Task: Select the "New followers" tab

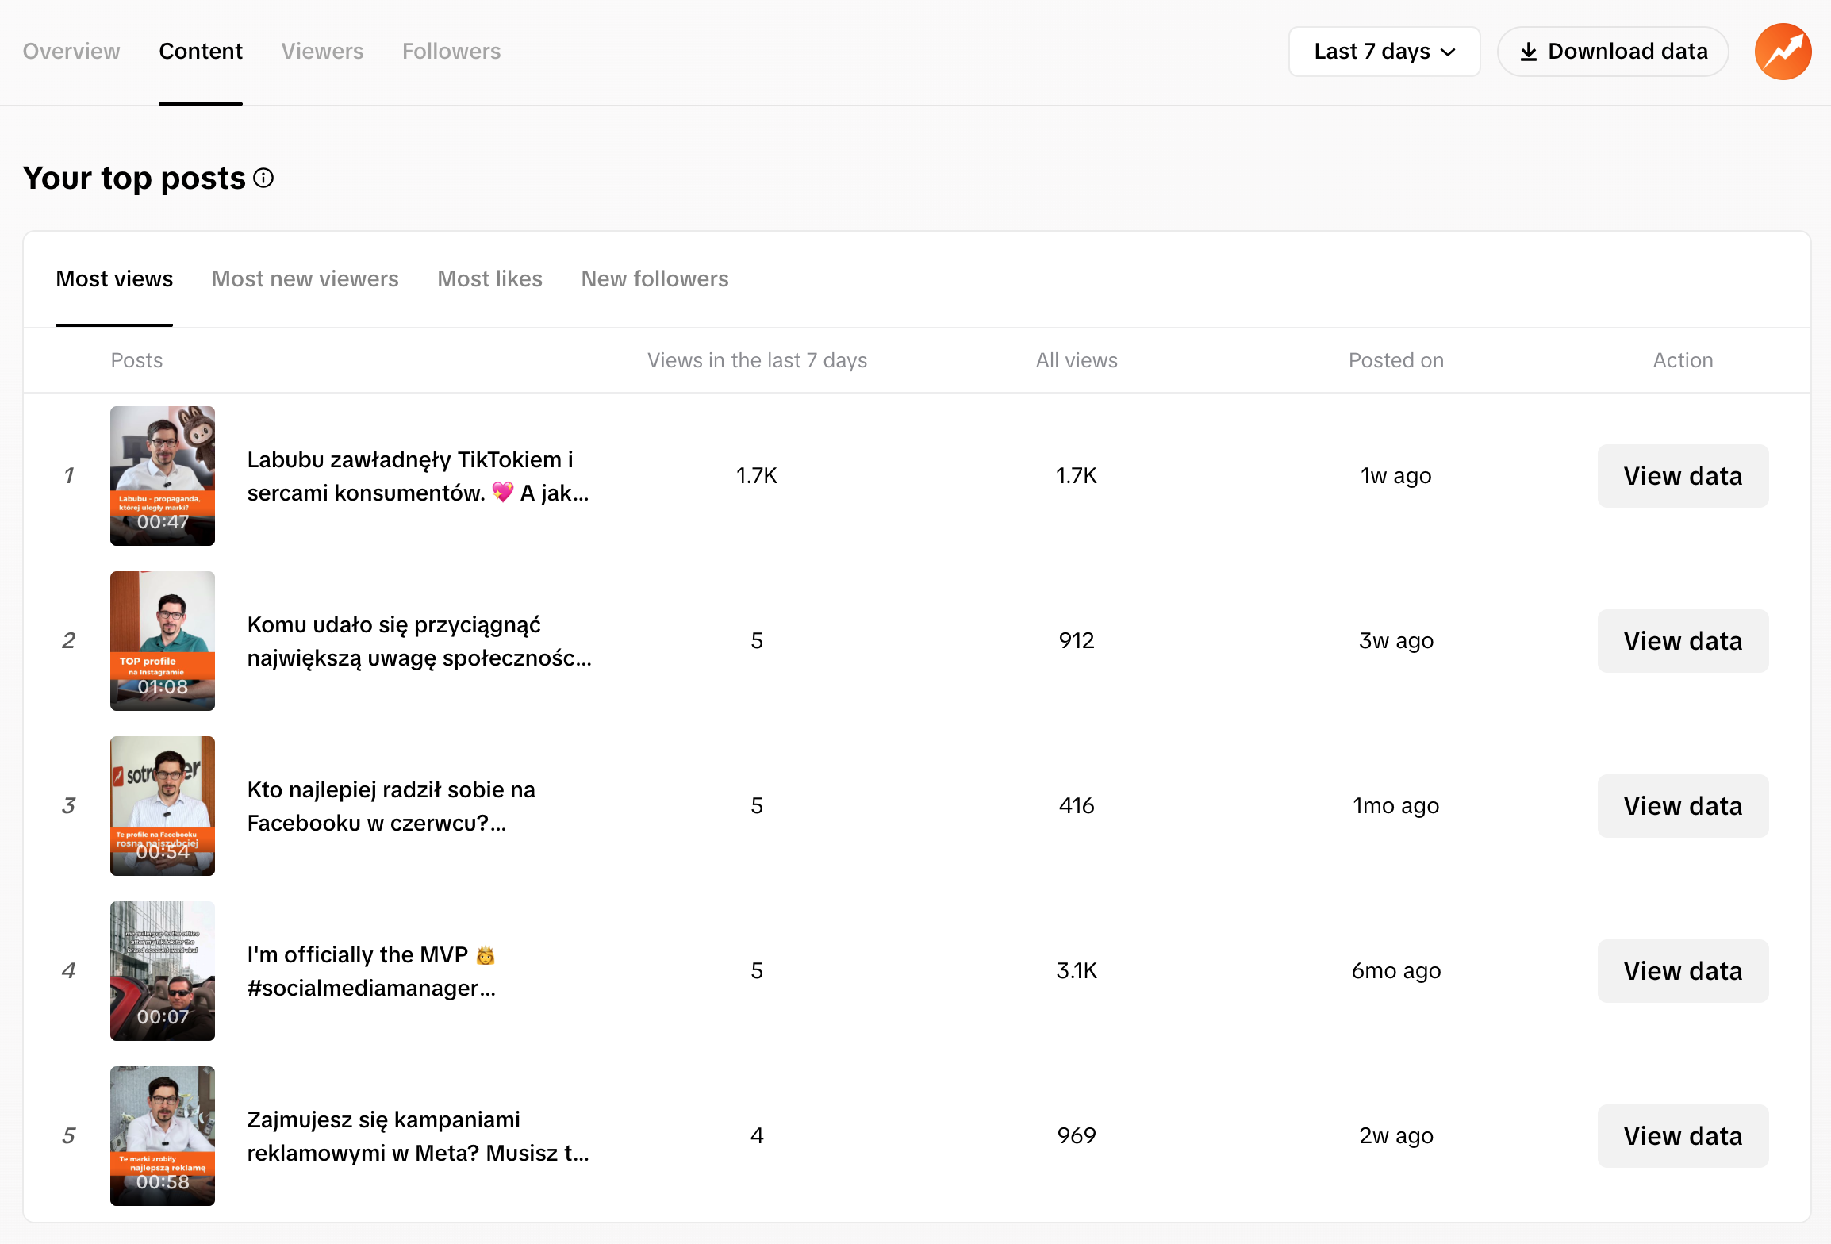Action: click(654, 278)
